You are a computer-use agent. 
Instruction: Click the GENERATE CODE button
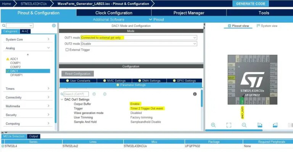click(250, 4)
